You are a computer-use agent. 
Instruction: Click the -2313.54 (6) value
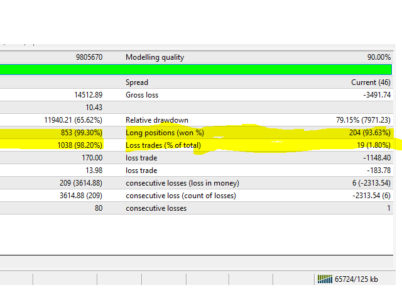point(371,196)
